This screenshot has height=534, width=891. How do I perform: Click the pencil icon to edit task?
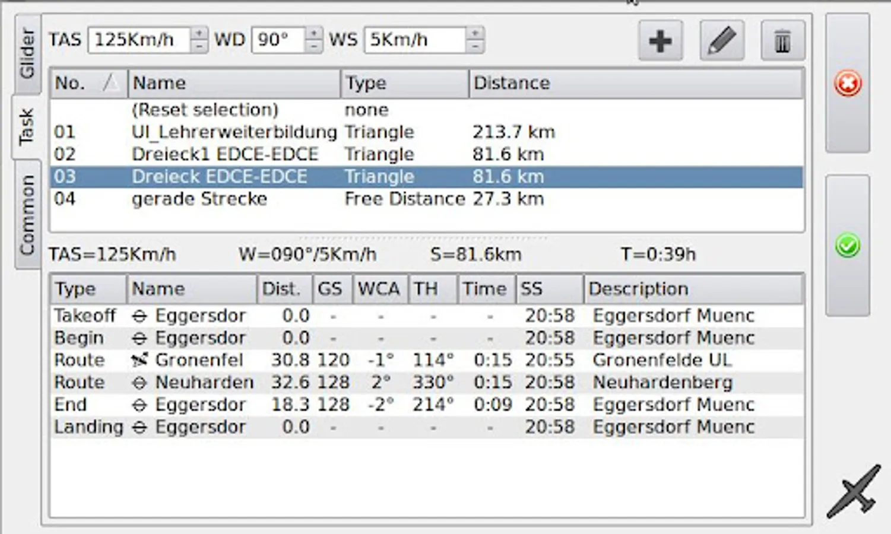click(x=722, y=41)
